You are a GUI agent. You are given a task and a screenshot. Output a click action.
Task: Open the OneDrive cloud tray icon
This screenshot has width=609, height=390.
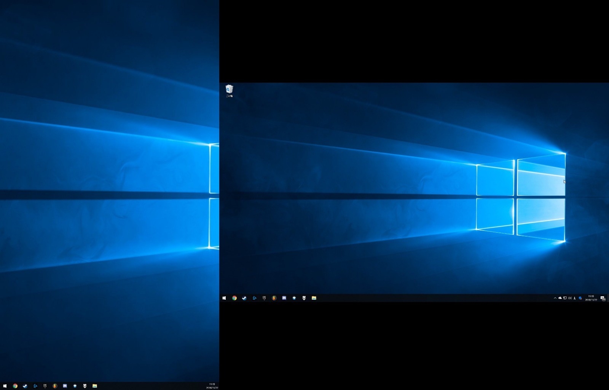pyautogui.click(x=560, y=298)
